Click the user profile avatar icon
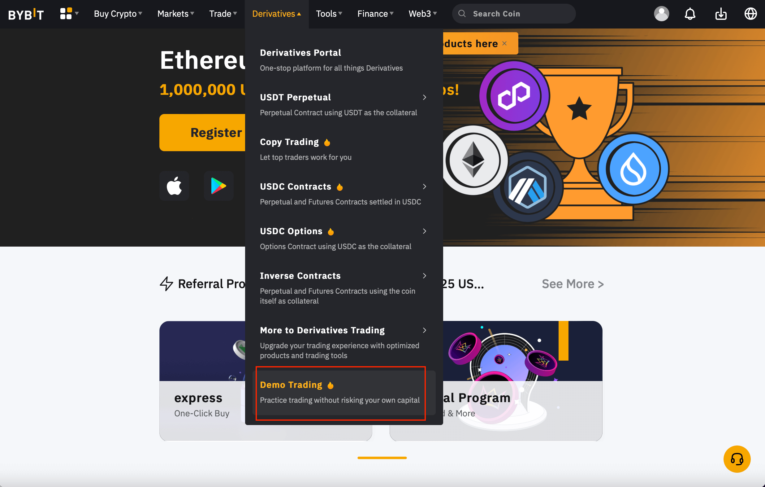The image size is (765, 487). coord(662,14)
